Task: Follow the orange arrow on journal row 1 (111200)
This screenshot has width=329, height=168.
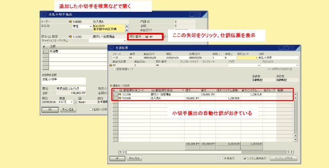Action: [x=120, y=94]
